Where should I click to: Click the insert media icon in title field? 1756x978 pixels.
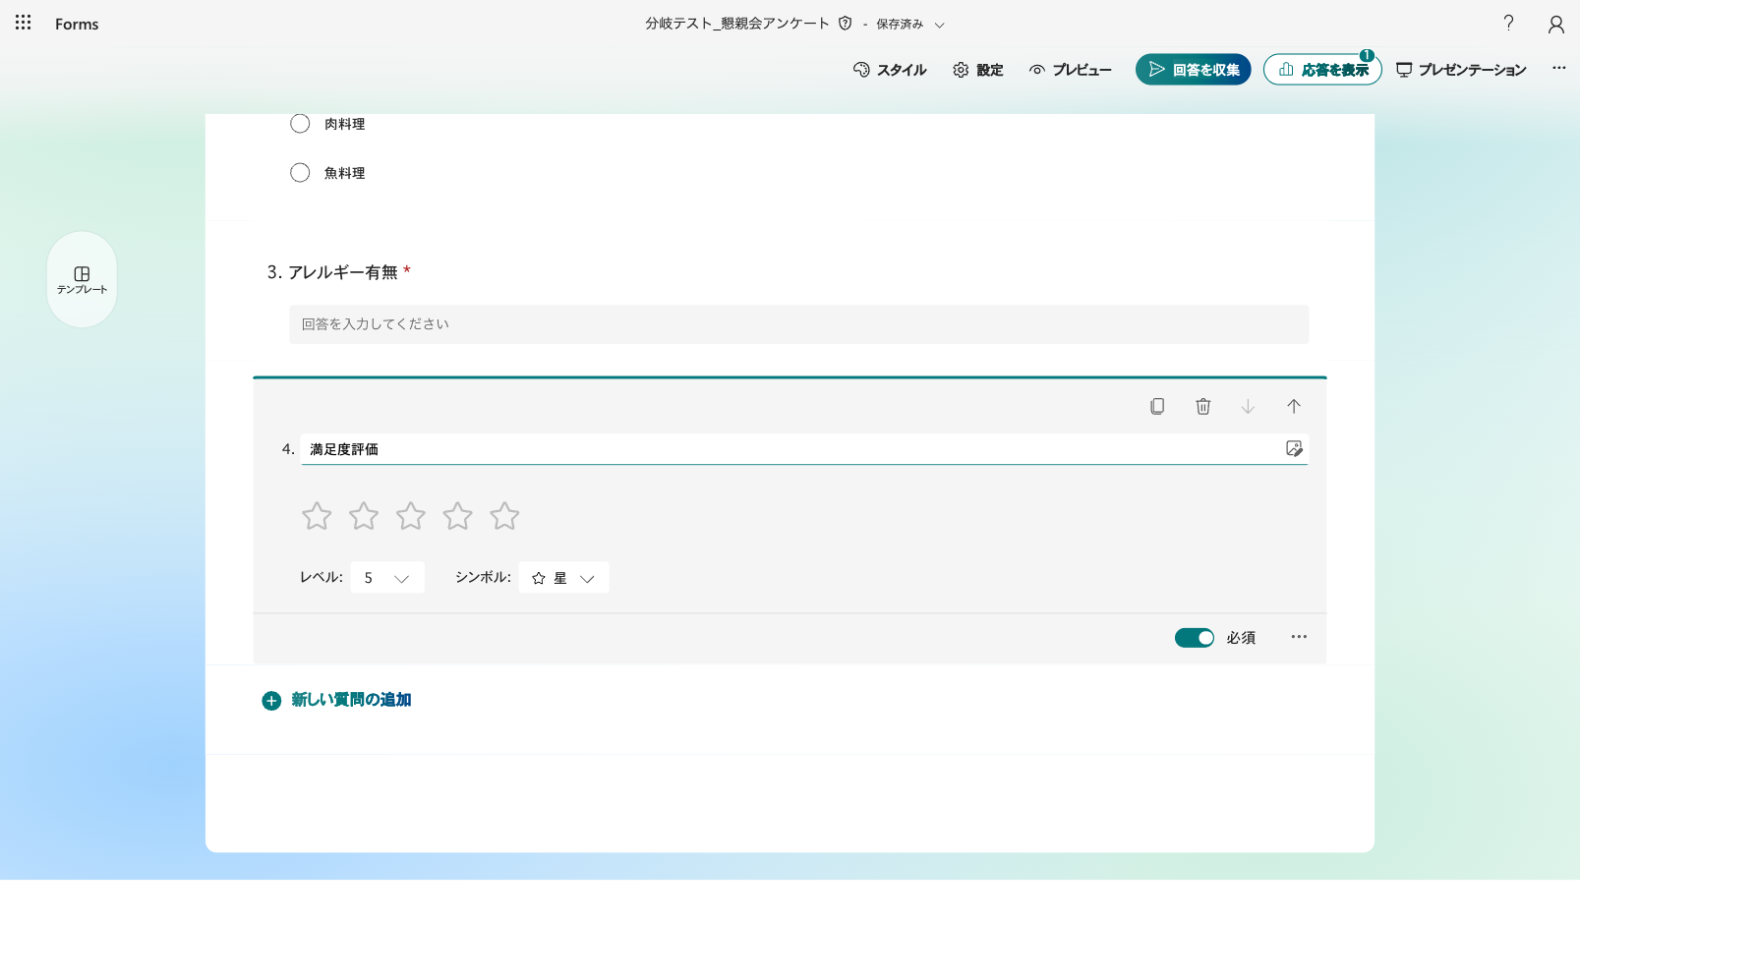(1294, 448)
